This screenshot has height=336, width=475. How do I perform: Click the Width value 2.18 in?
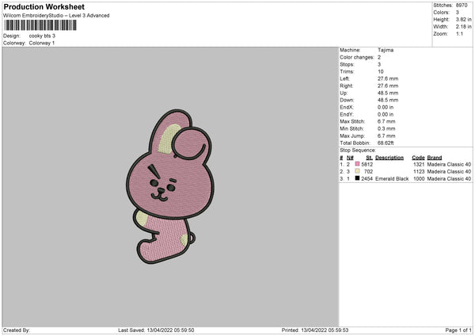[x=463, y=27]
